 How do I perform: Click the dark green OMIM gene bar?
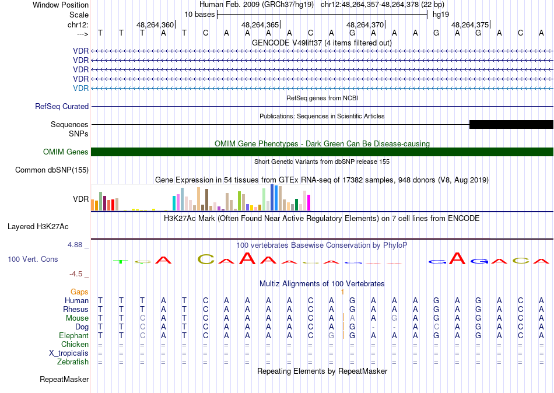pyautogui.click(x=322, y=152)
